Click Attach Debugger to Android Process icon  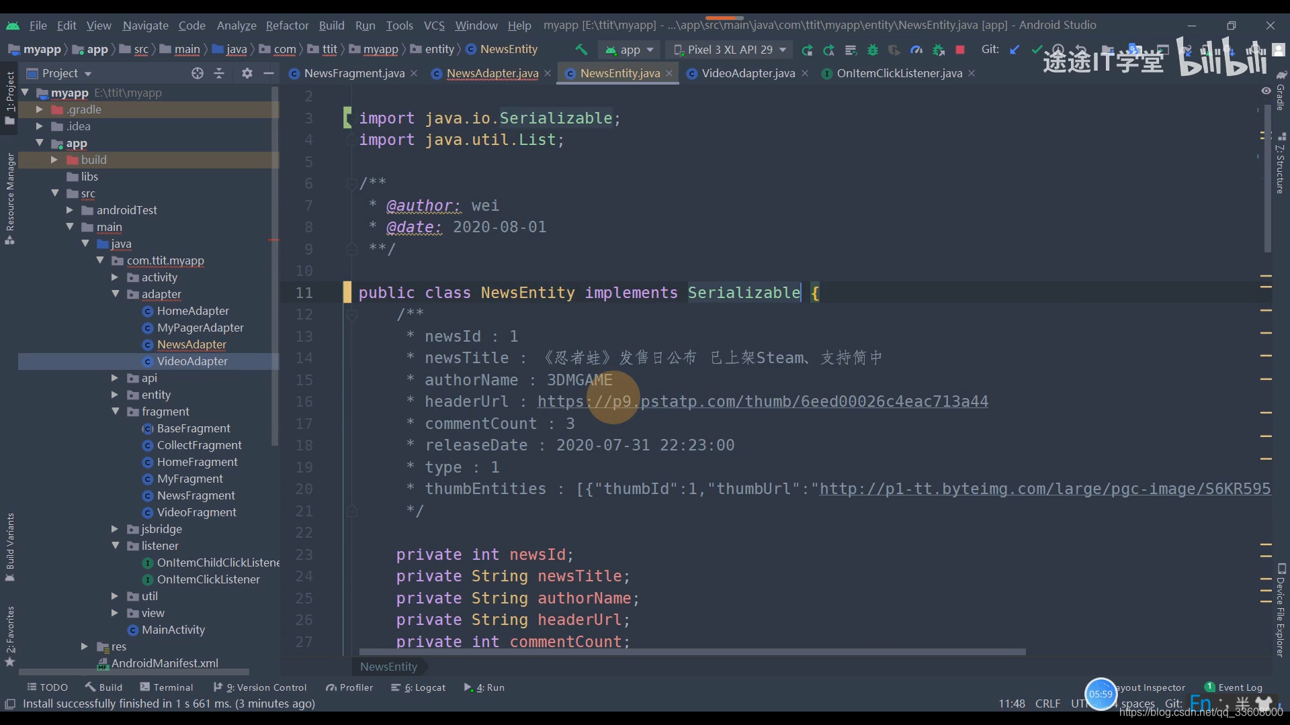(939, 50)
